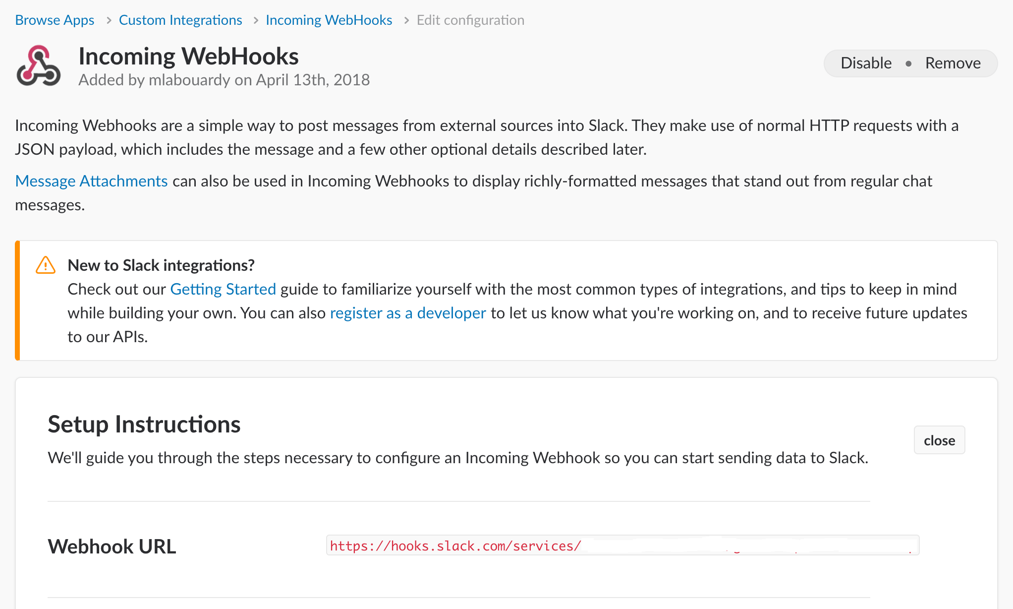Image resolution: width=1013 pixels, height=609 pixels.
Task: Click the Edit configuration breadcrumb text
Action: tap(470, 20)
